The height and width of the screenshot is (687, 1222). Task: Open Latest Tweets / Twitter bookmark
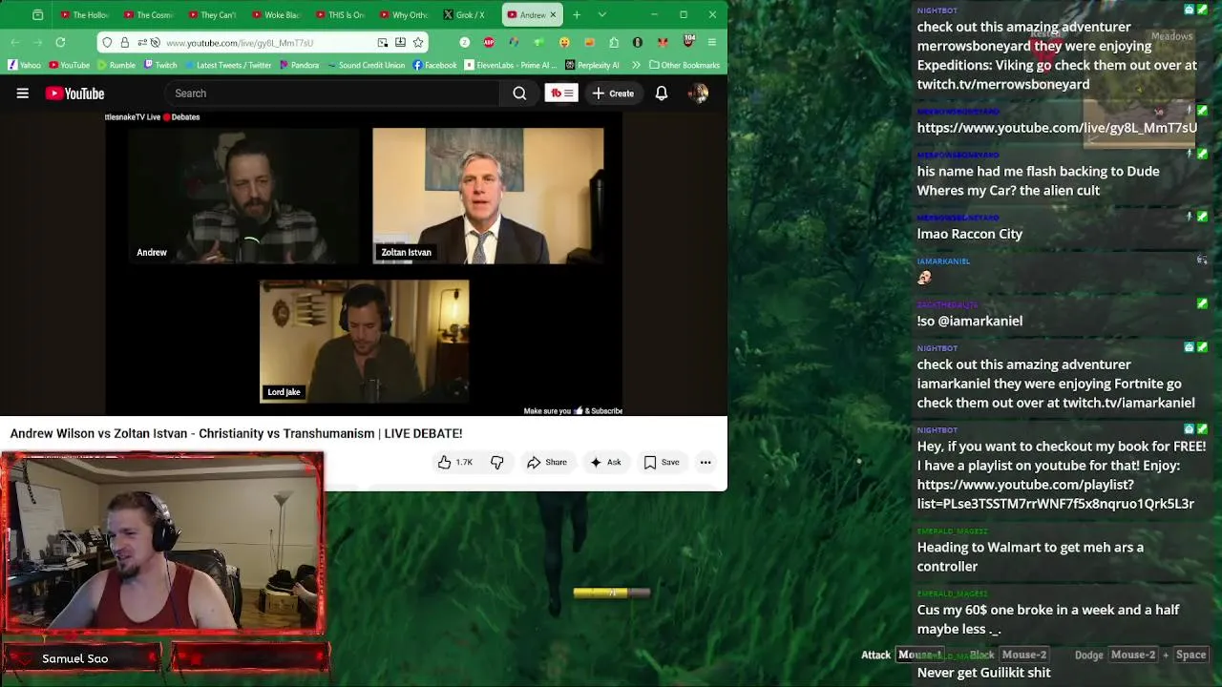tap(228, 65)
